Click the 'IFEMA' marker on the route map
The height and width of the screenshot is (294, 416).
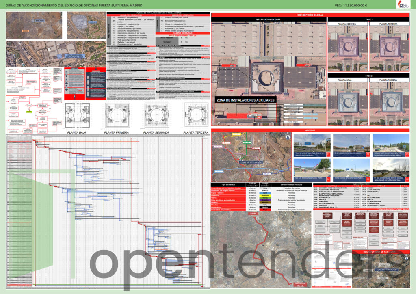(253, 214)
